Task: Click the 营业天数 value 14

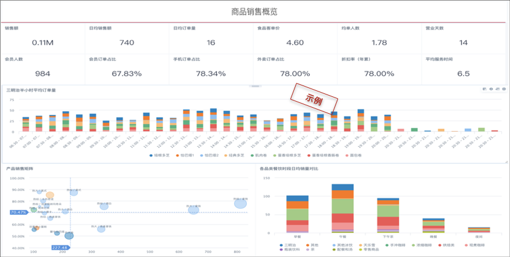Action: click(x=464, y=43)
